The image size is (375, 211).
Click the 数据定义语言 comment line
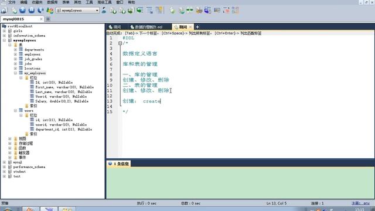140,54
